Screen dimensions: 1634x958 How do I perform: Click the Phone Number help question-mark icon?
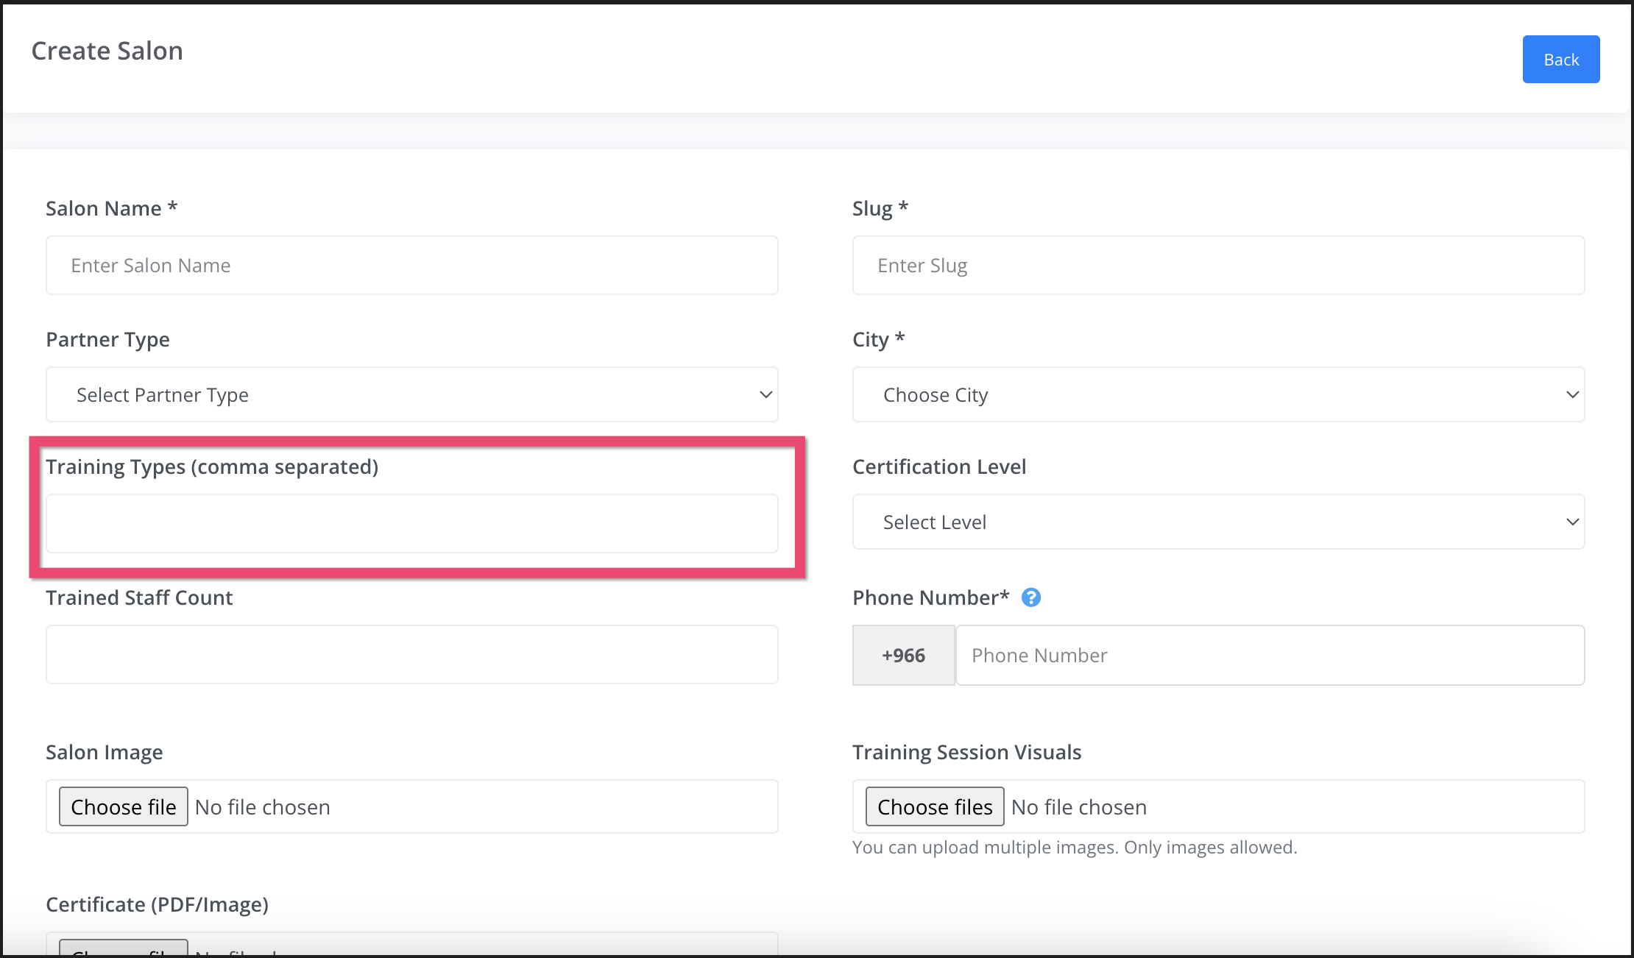tap(1031, 597)
